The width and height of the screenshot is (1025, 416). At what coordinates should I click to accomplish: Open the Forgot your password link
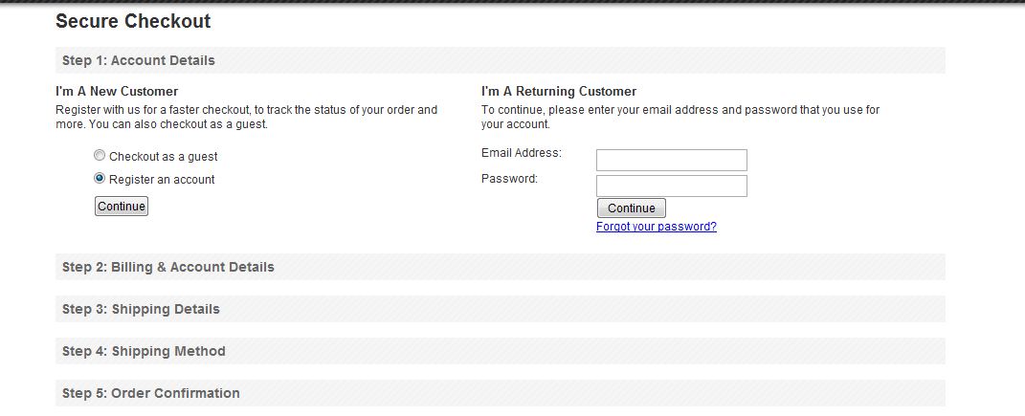[656, 227]
